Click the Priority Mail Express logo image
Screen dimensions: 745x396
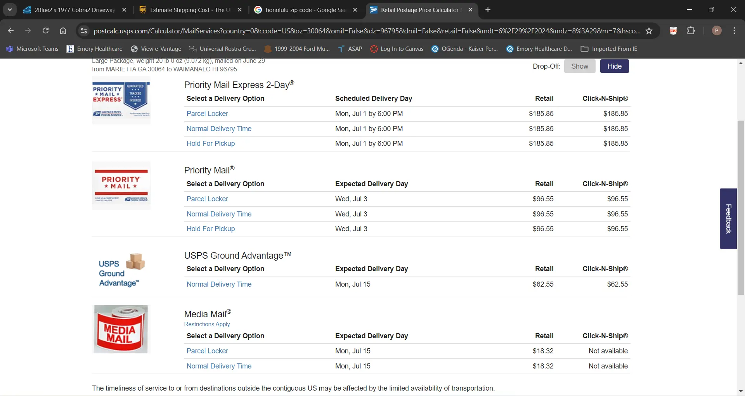[121, 100]
